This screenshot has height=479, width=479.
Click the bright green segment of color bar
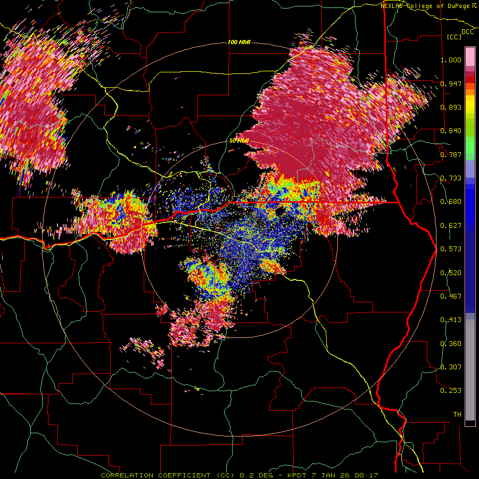pos(470,144)
